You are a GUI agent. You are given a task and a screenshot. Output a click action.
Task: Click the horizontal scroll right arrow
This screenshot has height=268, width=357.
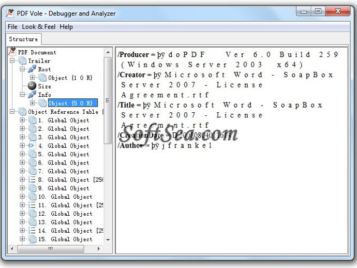click(99, 249)
